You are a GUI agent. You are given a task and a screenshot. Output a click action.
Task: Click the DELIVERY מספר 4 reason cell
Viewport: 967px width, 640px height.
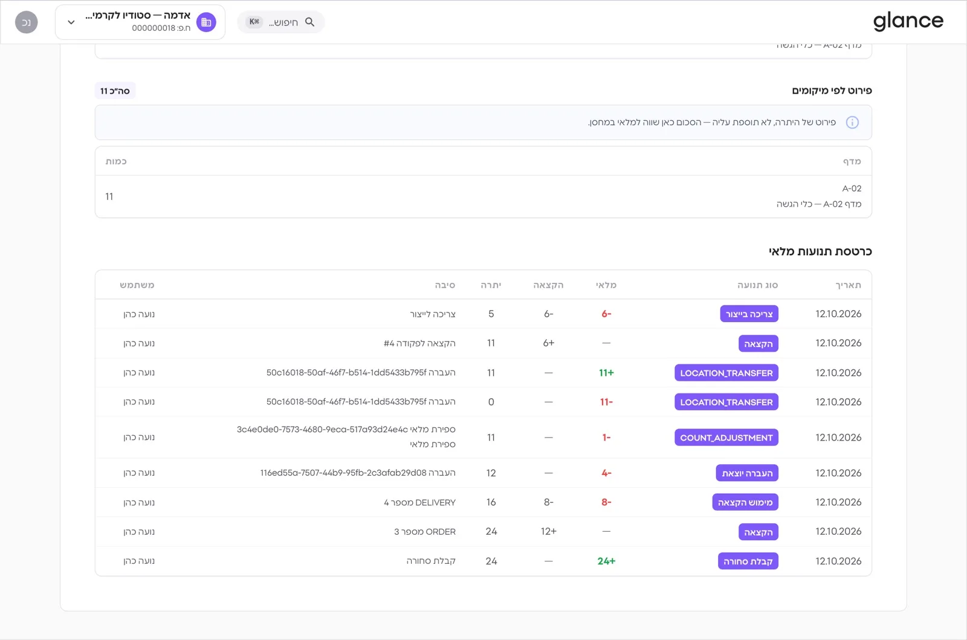point(419,502)
